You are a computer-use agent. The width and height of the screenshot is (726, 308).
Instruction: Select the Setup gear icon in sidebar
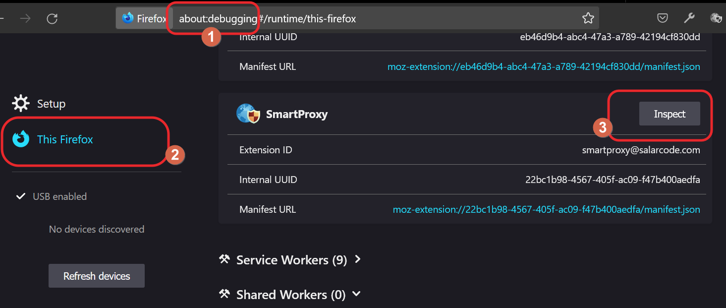pos(20,103)
